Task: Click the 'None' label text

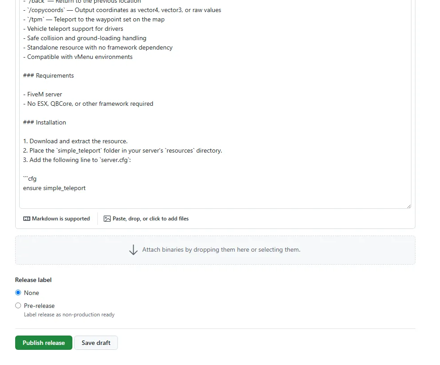Action: point(31,293)
